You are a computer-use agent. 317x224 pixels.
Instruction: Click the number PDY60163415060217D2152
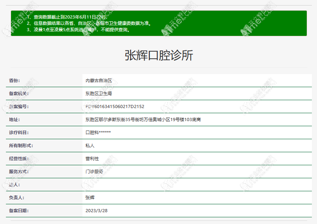[115, 106]
